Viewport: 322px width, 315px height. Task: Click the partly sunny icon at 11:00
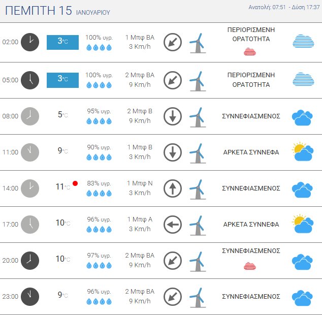coord(302,152)
